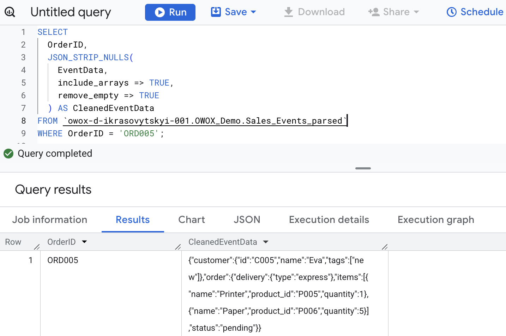Click the green Query completed checkmark icon
Viewport: 506px width, 336px height.
click(x=8, y=154)
